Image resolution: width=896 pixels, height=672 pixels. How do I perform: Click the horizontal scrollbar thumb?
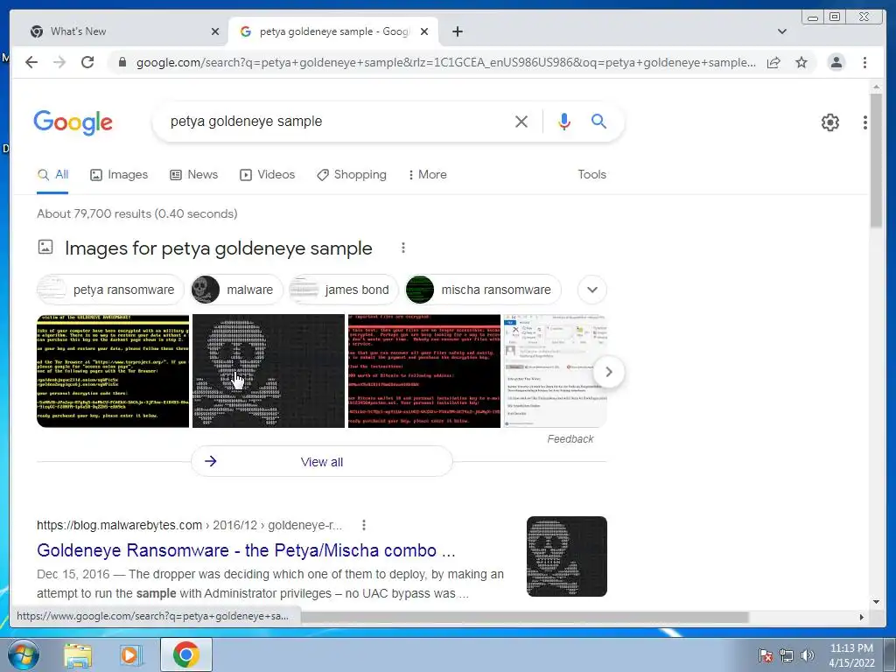pos(525,617)
